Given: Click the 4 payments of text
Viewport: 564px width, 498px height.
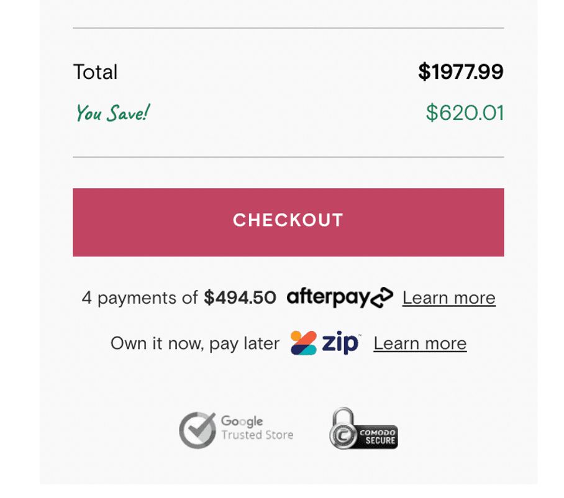Looking at the screenshot, I should pos(140,298).
